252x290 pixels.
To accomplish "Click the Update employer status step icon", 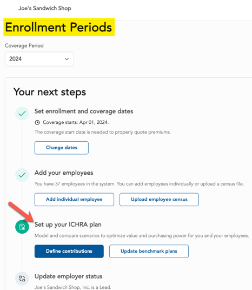I will [22, 279].
